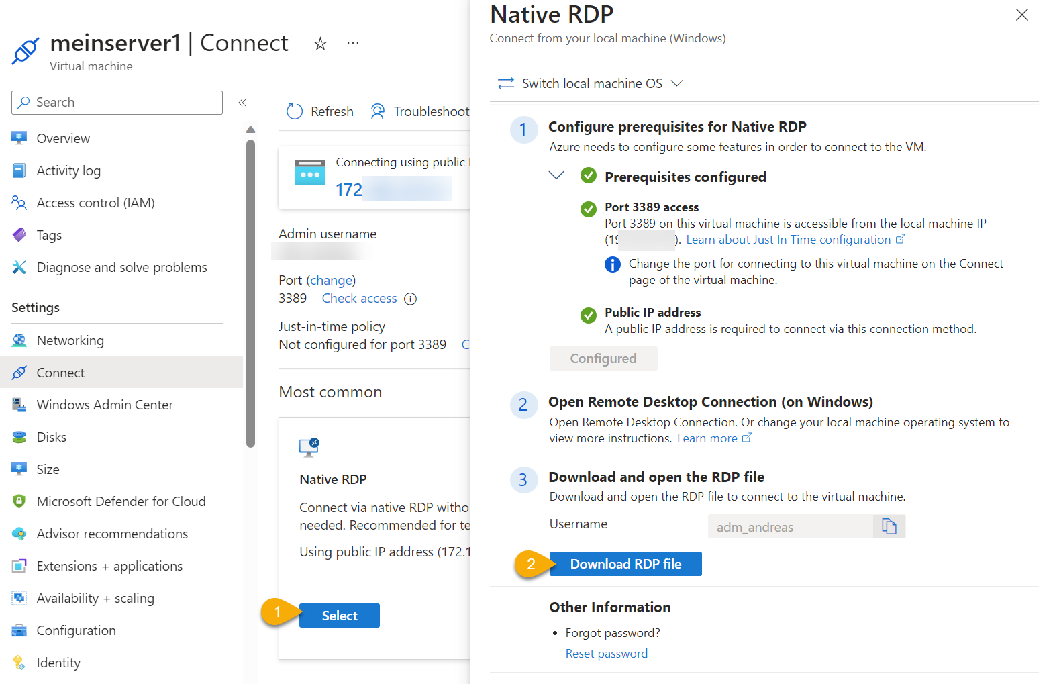Viewport: 1055px width, 684px height.
Task: Click the Configuration toolbox icon
Action: pos(19,630)
